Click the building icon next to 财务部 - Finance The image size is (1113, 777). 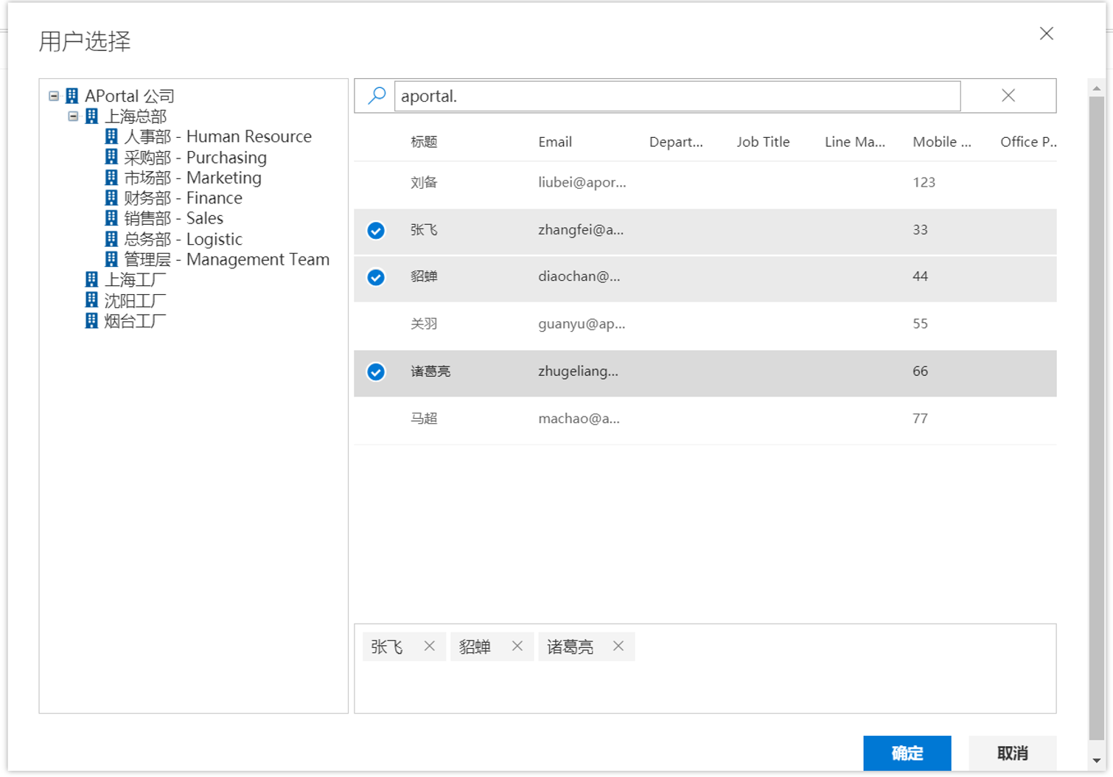point(111,198)
